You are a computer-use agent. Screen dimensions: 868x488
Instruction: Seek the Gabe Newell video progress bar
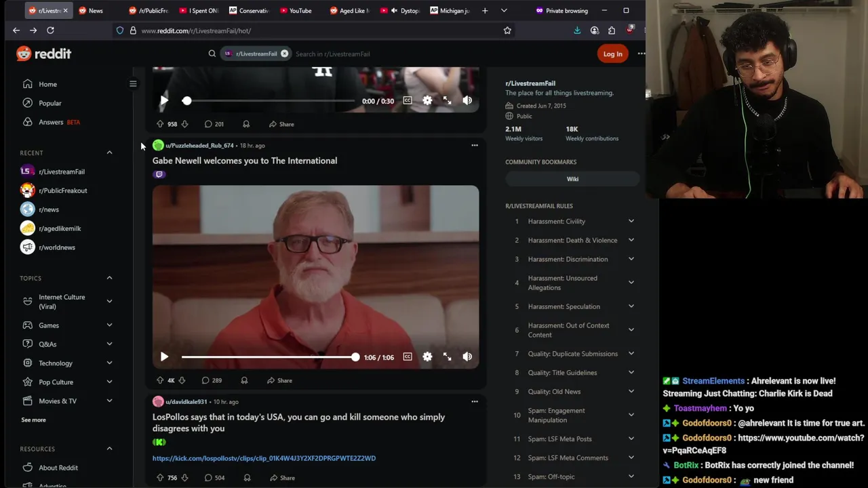click(x=269, y=357)
